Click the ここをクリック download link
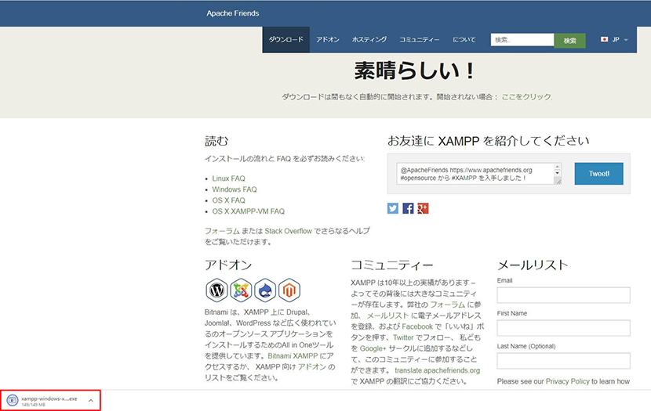The width and height of the screenshot is (651, 411). pyautogui.click(x=526, y=96)
